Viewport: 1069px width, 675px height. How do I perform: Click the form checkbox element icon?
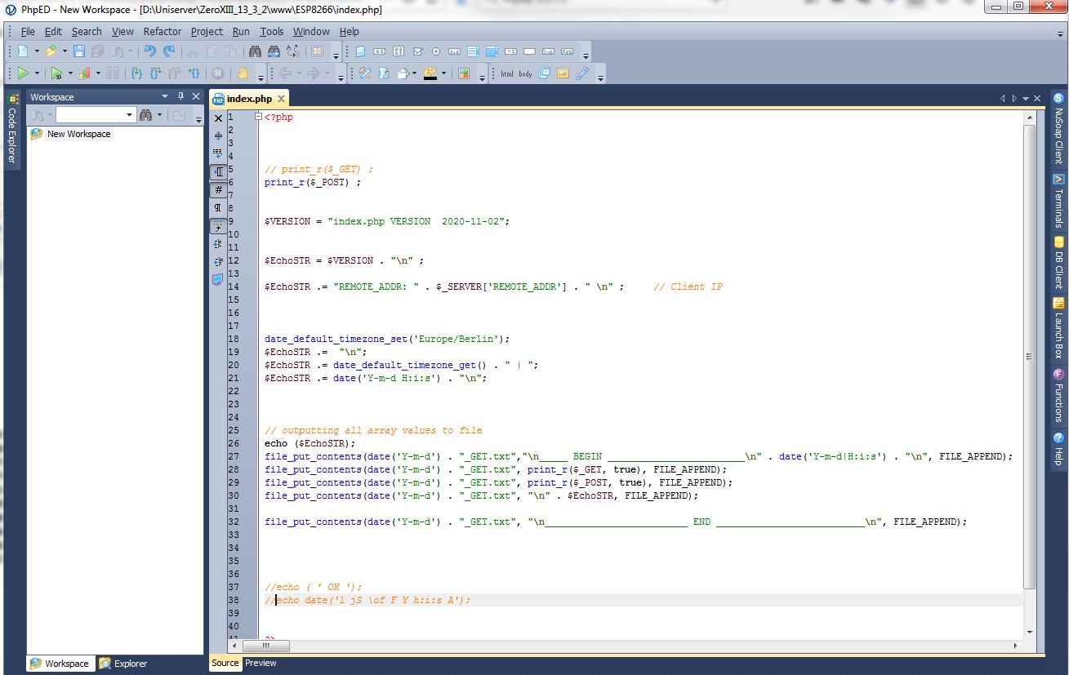[417, 51]
